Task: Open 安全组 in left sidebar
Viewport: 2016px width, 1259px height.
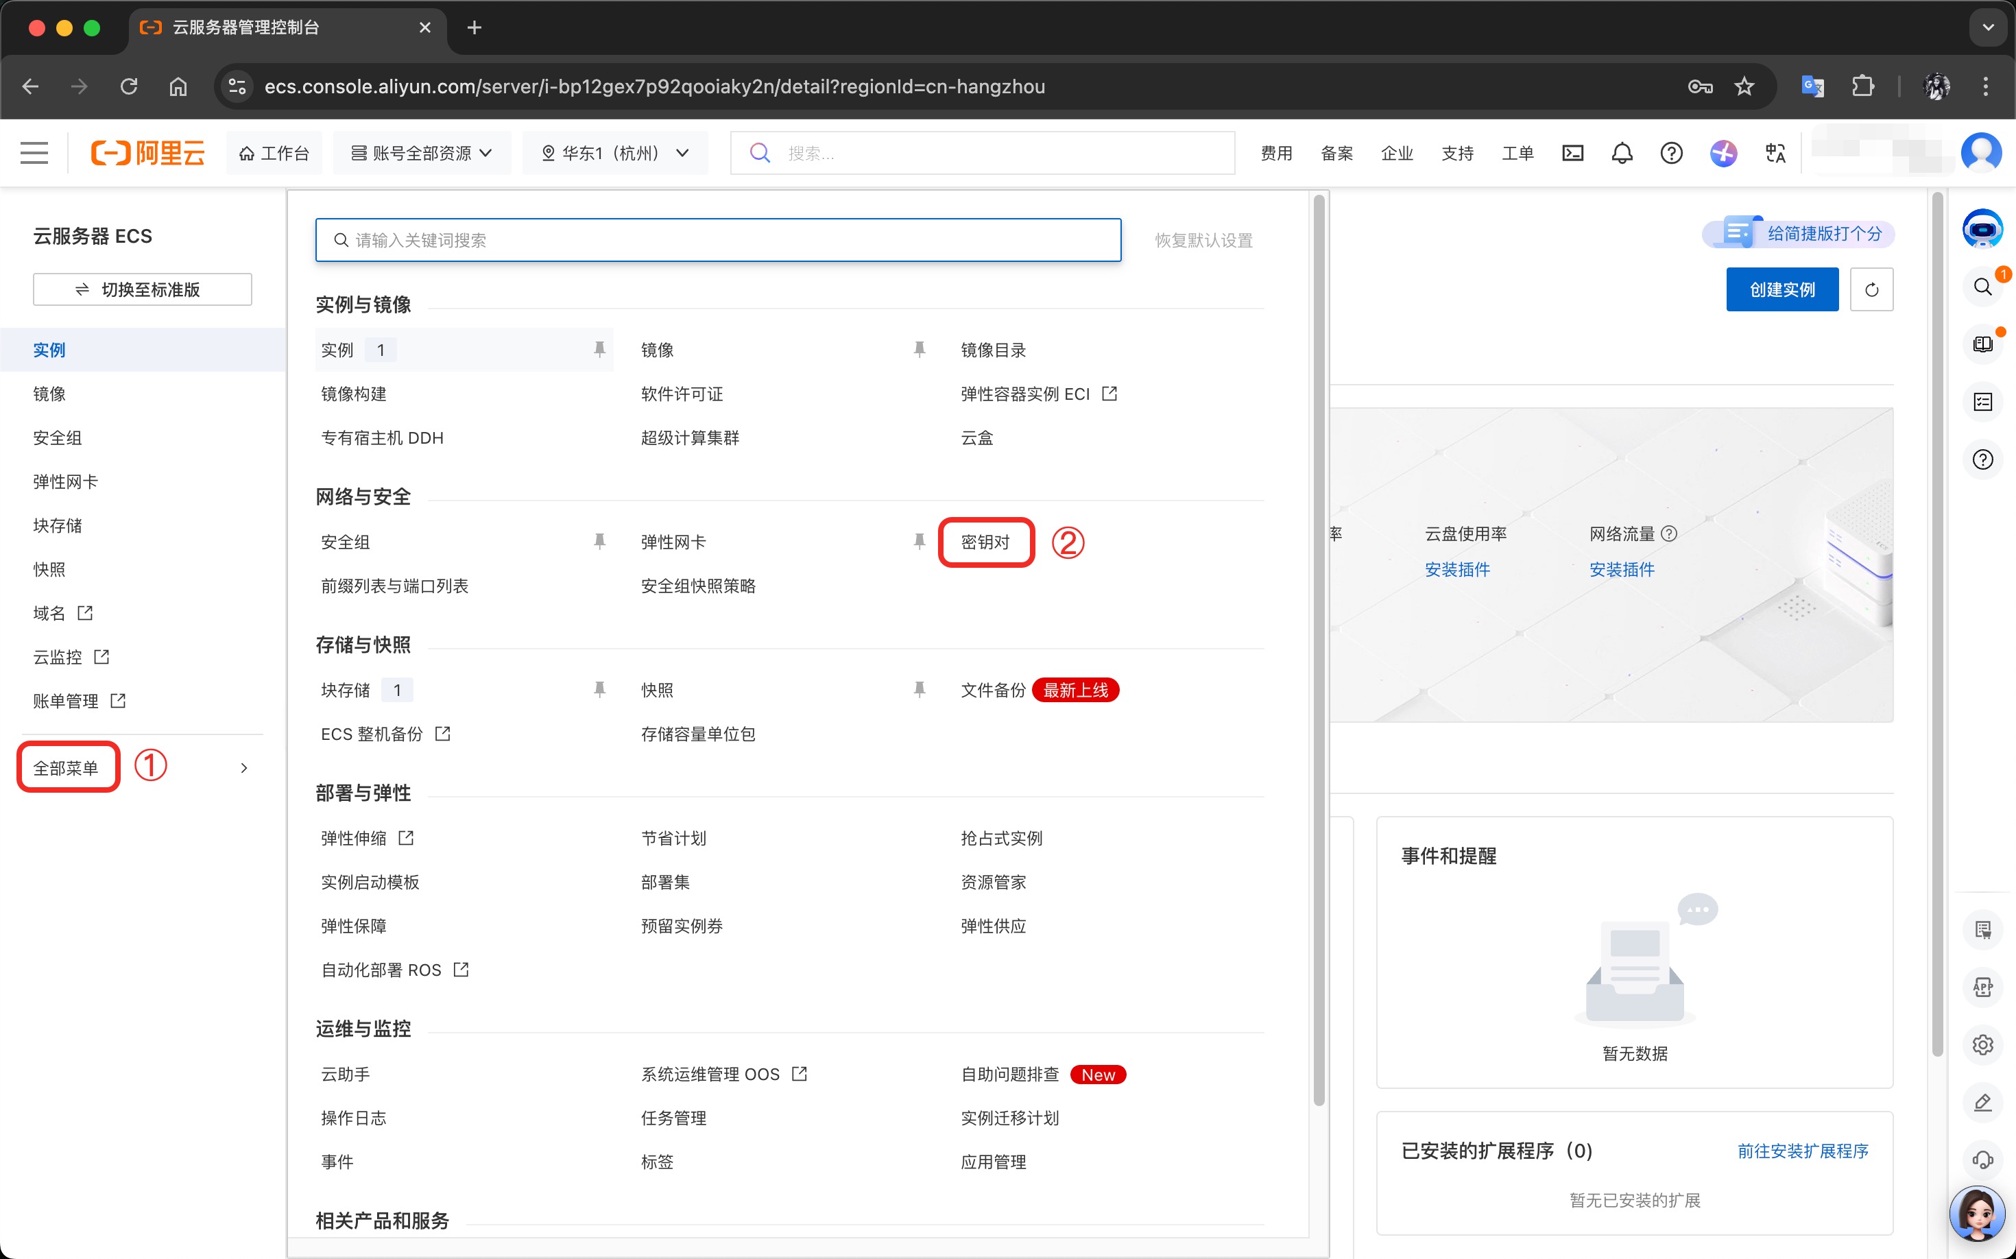Action: coord(58,438)
